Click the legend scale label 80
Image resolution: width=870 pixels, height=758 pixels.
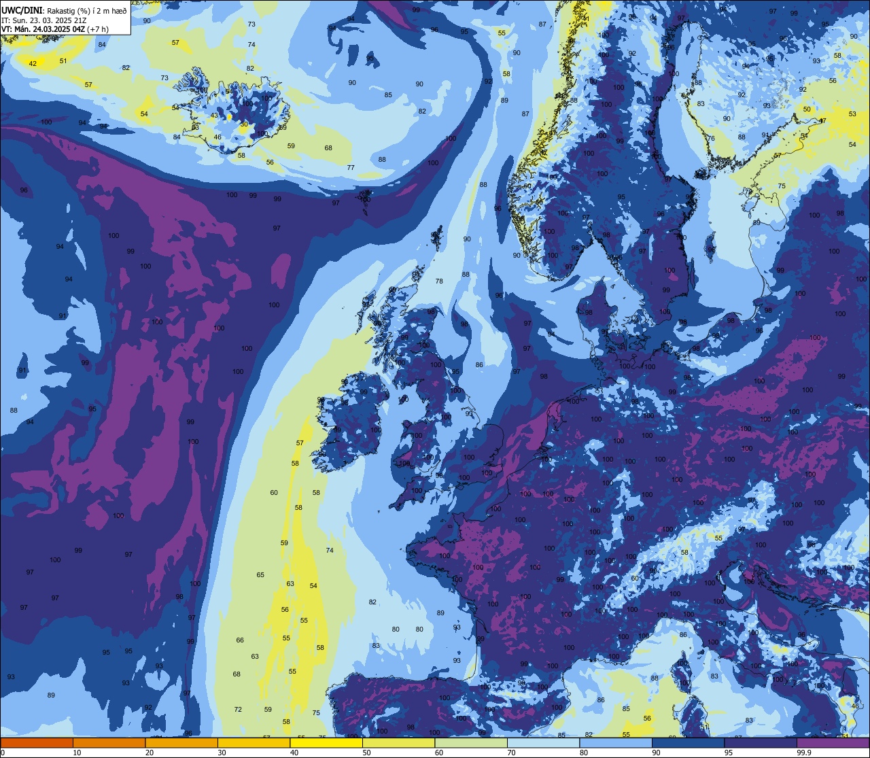[x=584, y=753]
